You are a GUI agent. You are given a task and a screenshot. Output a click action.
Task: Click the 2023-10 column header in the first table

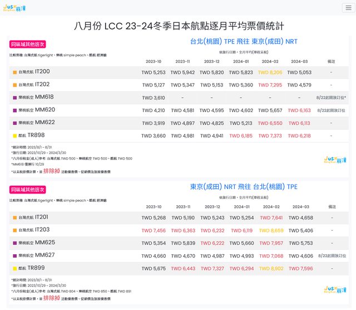point(154,61)
